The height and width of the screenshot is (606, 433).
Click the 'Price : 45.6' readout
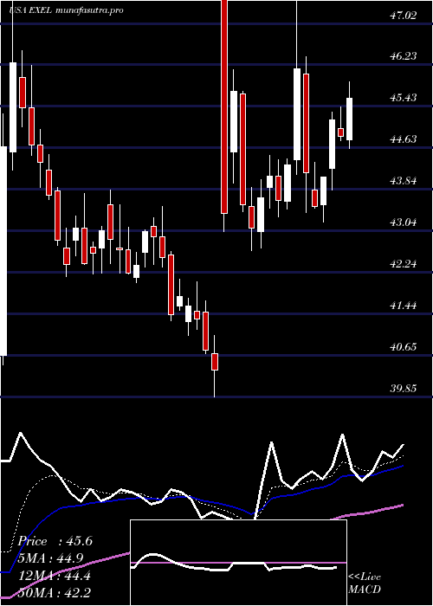(x=54, y=541)
